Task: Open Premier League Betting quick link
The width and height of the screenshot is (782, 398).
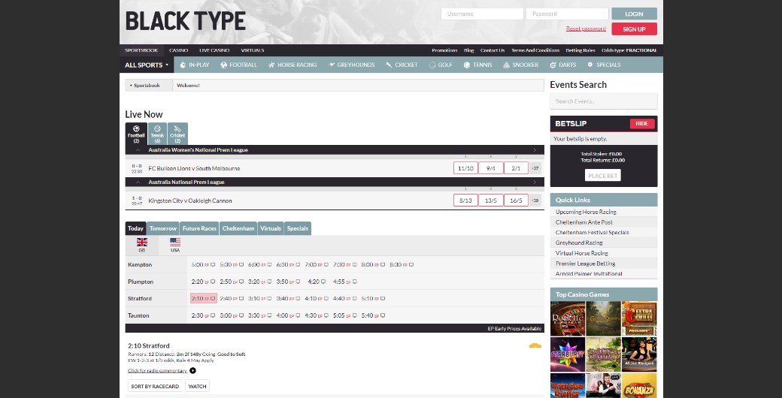Action: coord(586,264)
